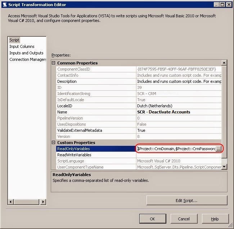Confirm with the OK button
234x229 pixels.
tap(153, 219)
